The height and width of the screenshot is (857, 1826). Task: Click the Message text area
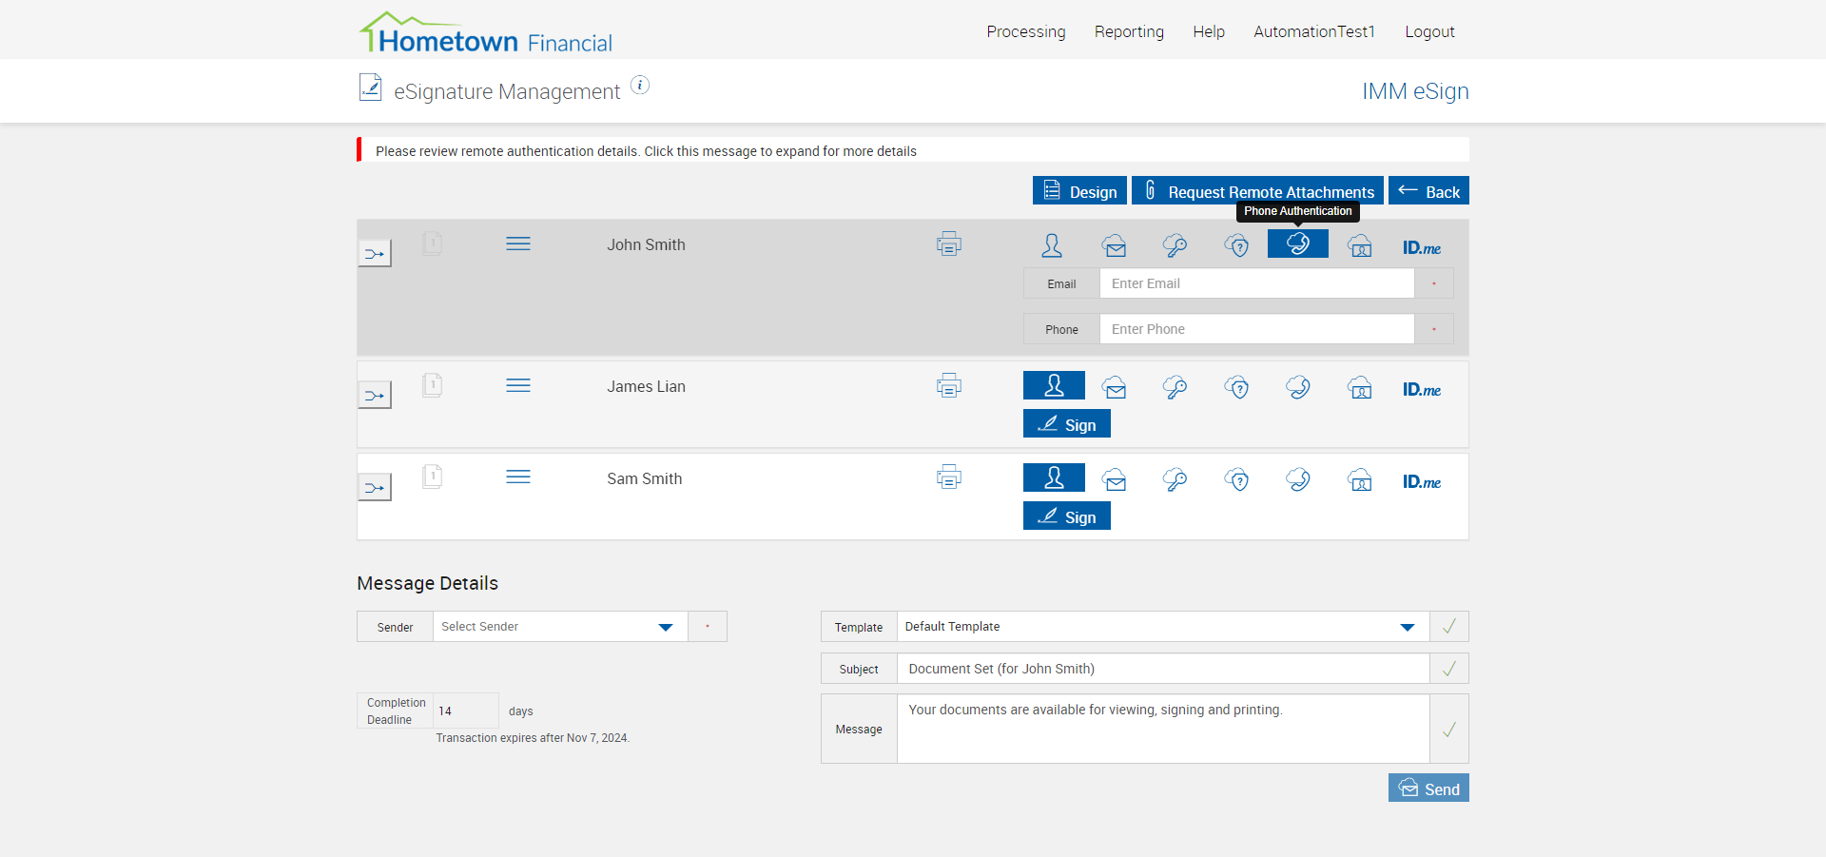tap(1163, 729)
